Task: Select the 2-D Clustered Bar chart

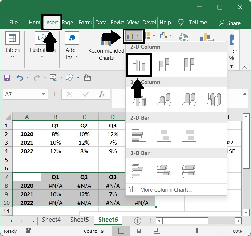Action: 139,135
